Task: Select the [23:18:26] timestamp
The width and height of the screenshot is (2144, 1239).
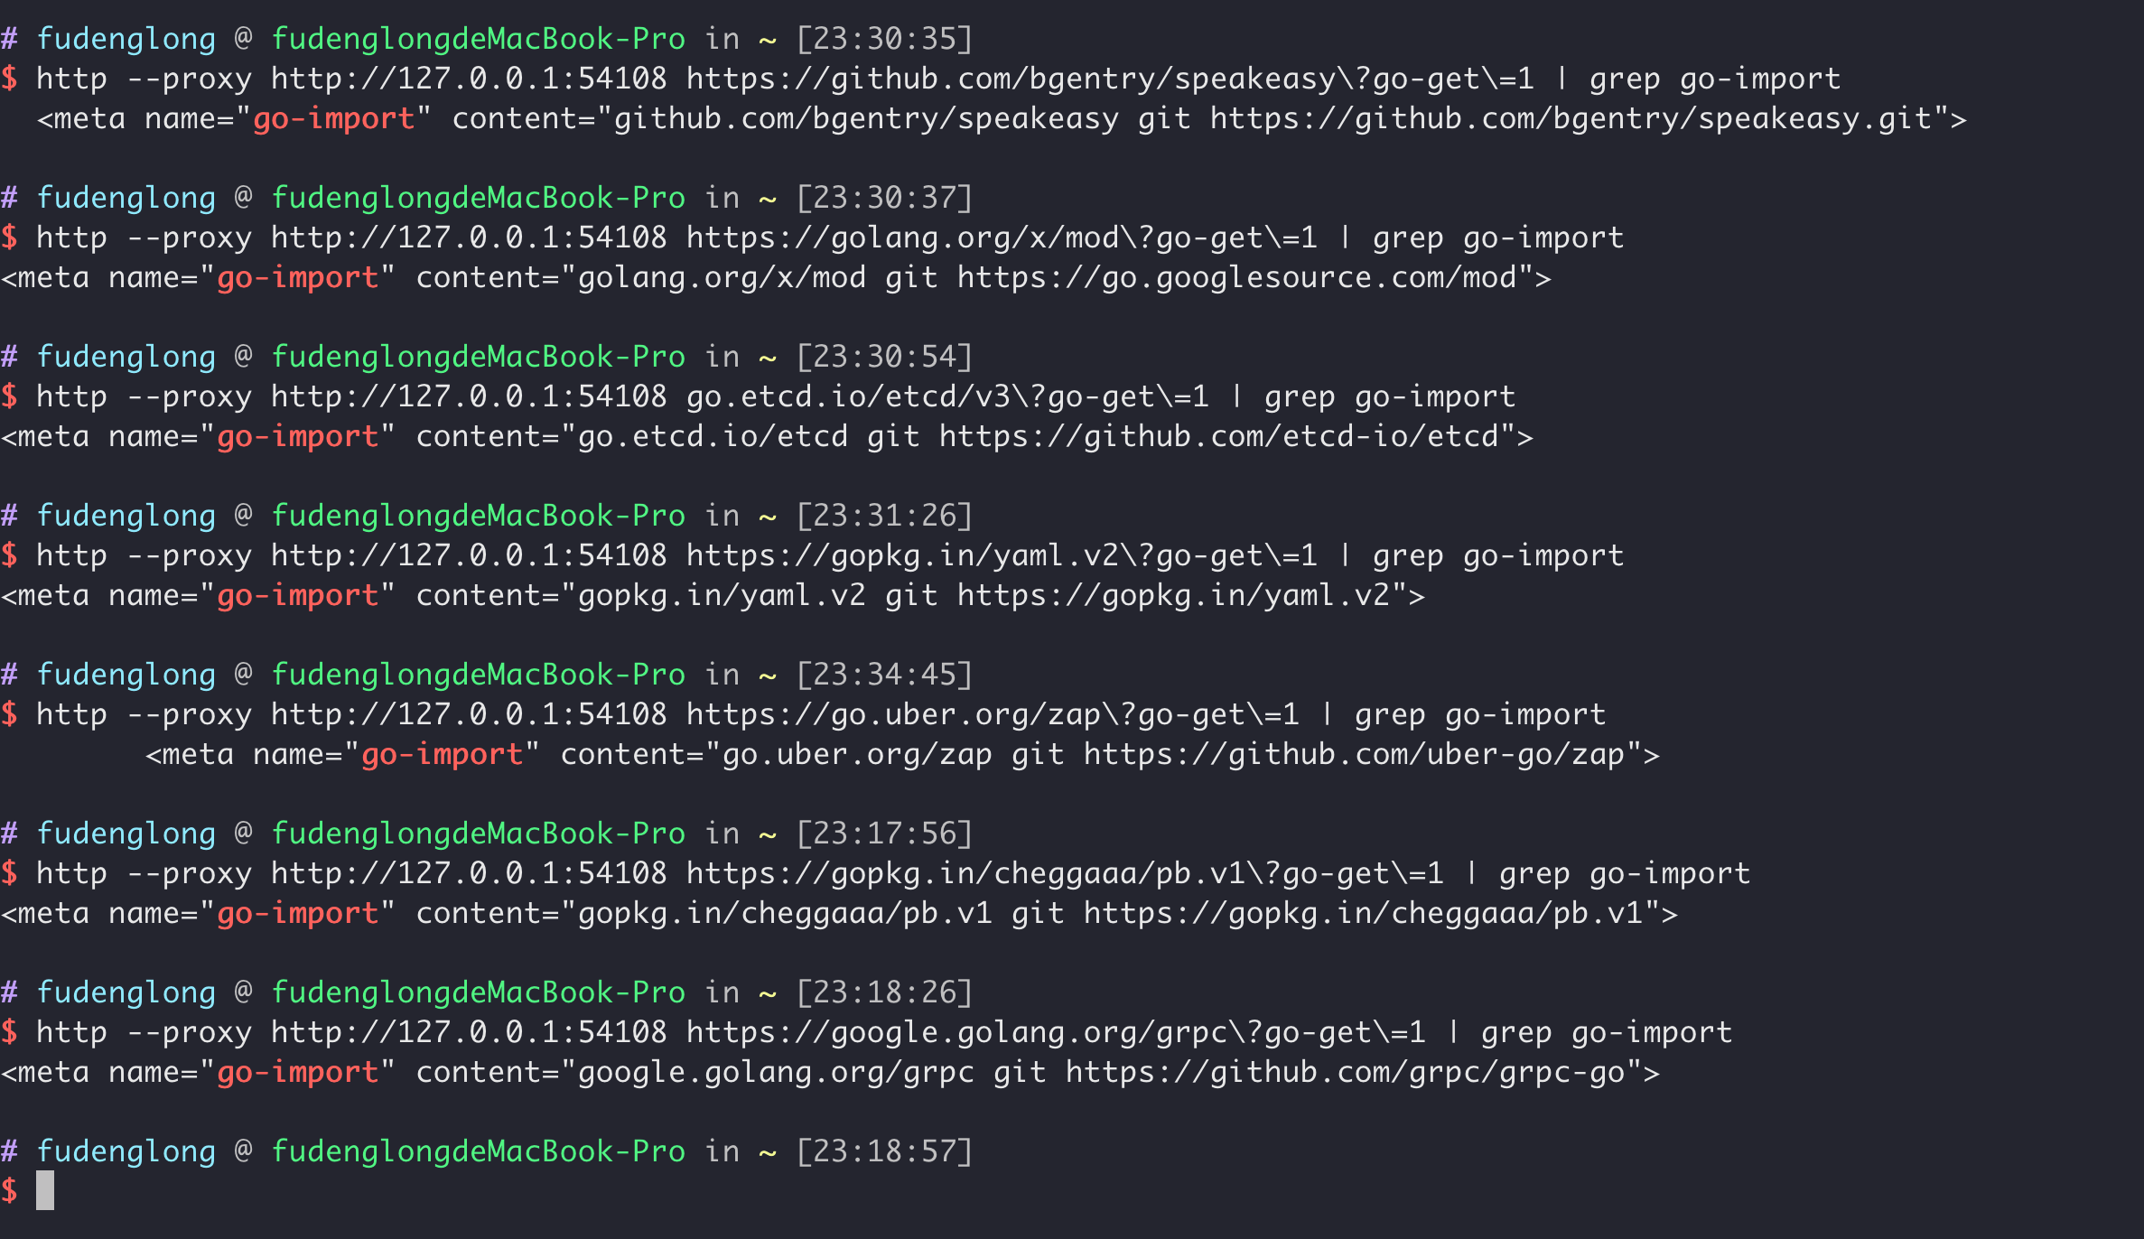Action: click(x=884, y=993)
